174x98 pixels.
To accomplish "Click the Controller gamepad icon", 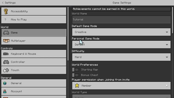I will [6, 62].
